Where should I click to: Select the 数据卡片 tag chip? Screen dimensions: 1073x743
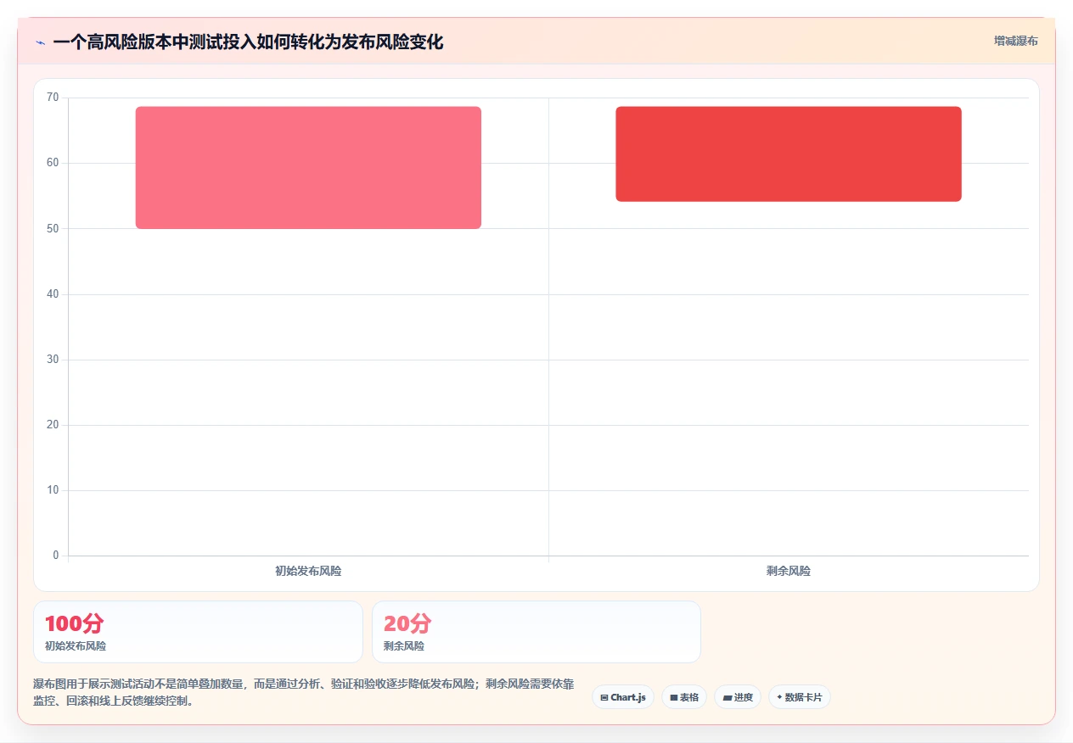pos(800,697)
